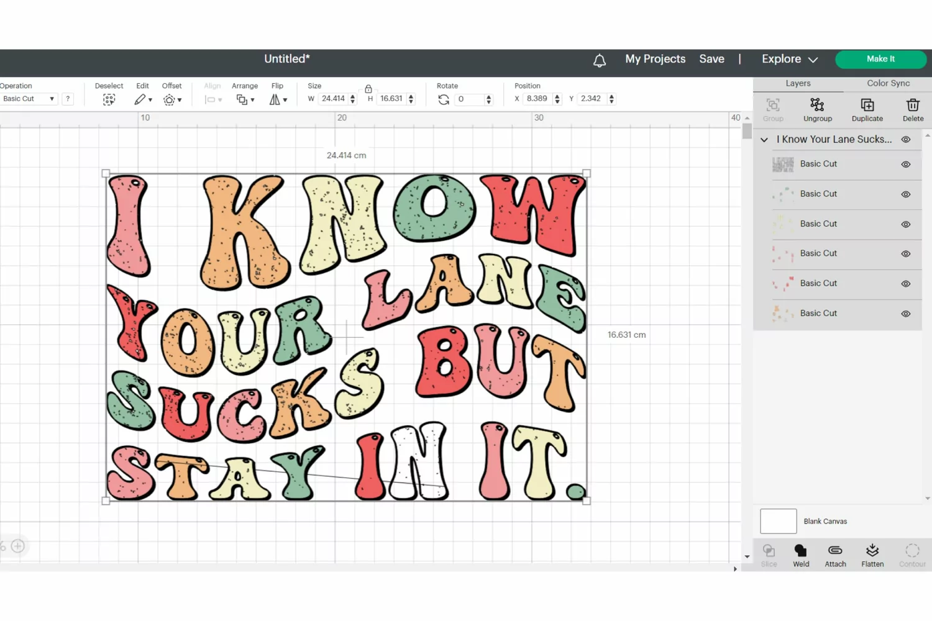Toggle visibility of the first Basic Cut layer

[906, 165]
